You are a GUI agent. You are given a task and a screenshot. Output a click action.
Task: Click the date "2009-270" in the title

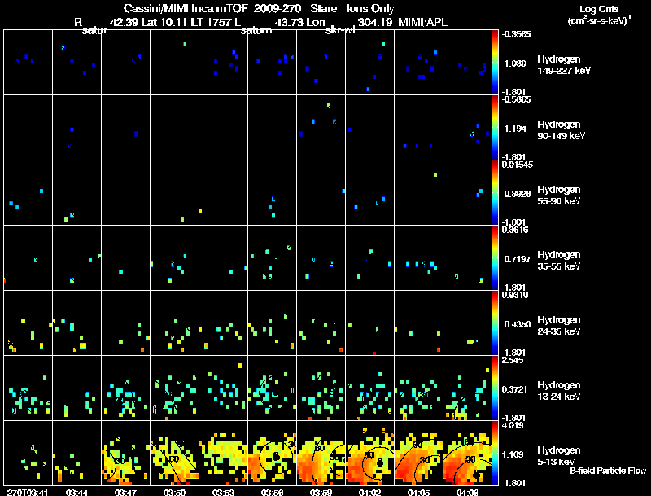277,8
